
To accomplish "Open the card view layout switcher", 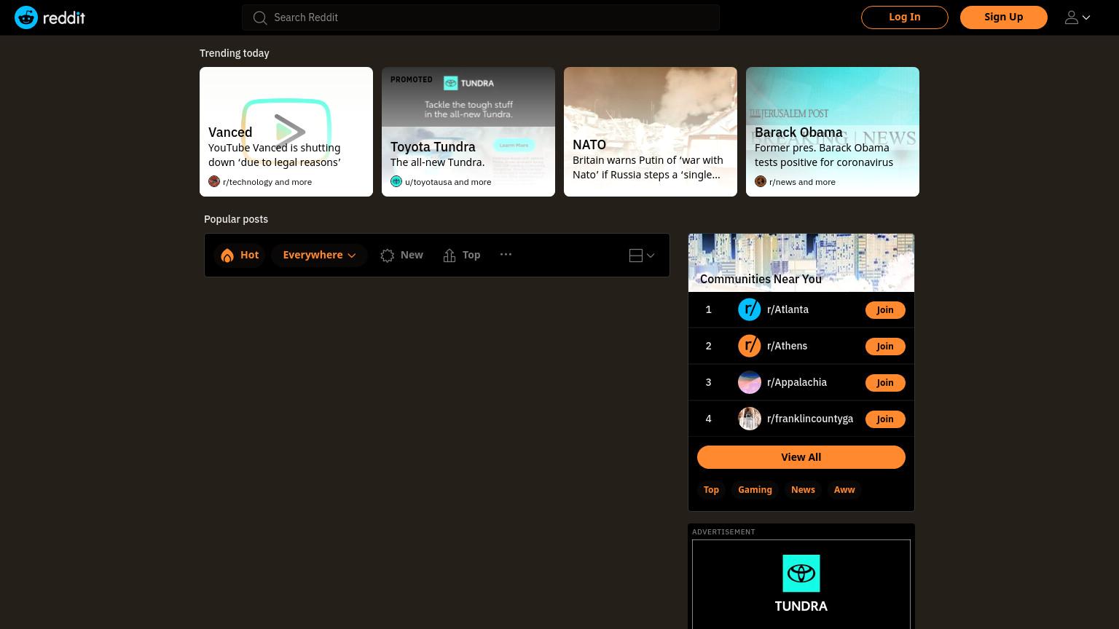I will coord(642,256).
